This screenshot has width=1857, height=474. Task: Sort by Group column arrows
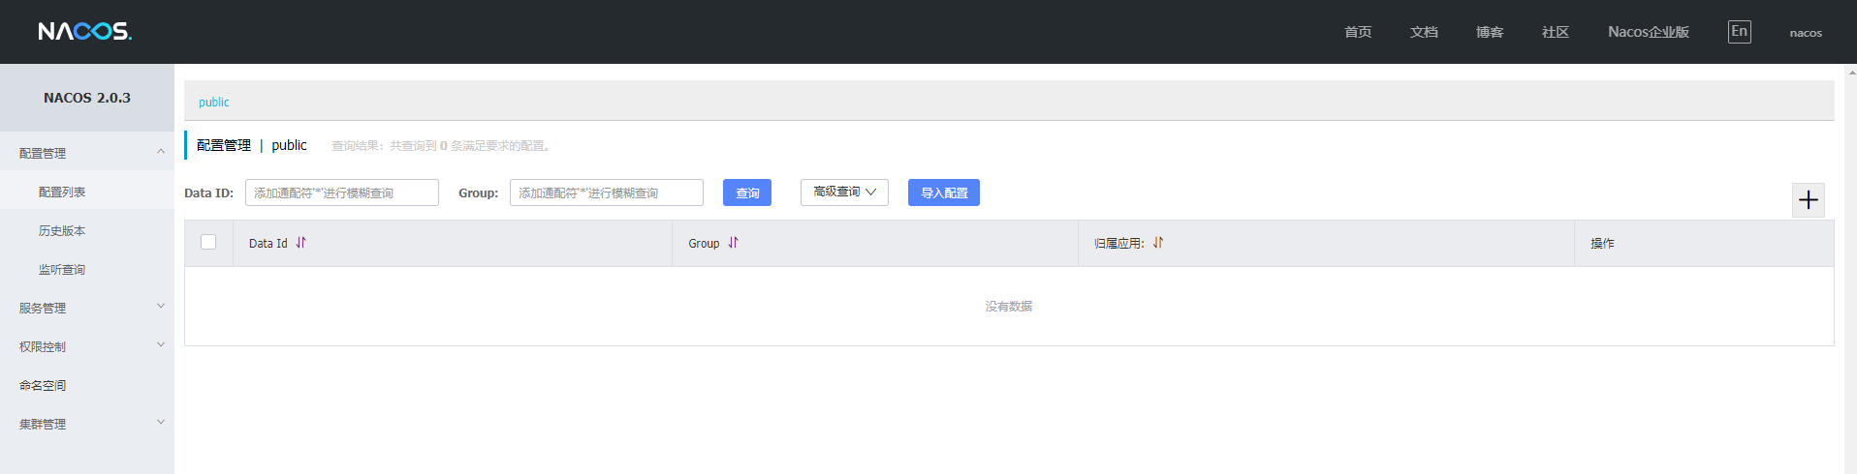coord(733,243)
